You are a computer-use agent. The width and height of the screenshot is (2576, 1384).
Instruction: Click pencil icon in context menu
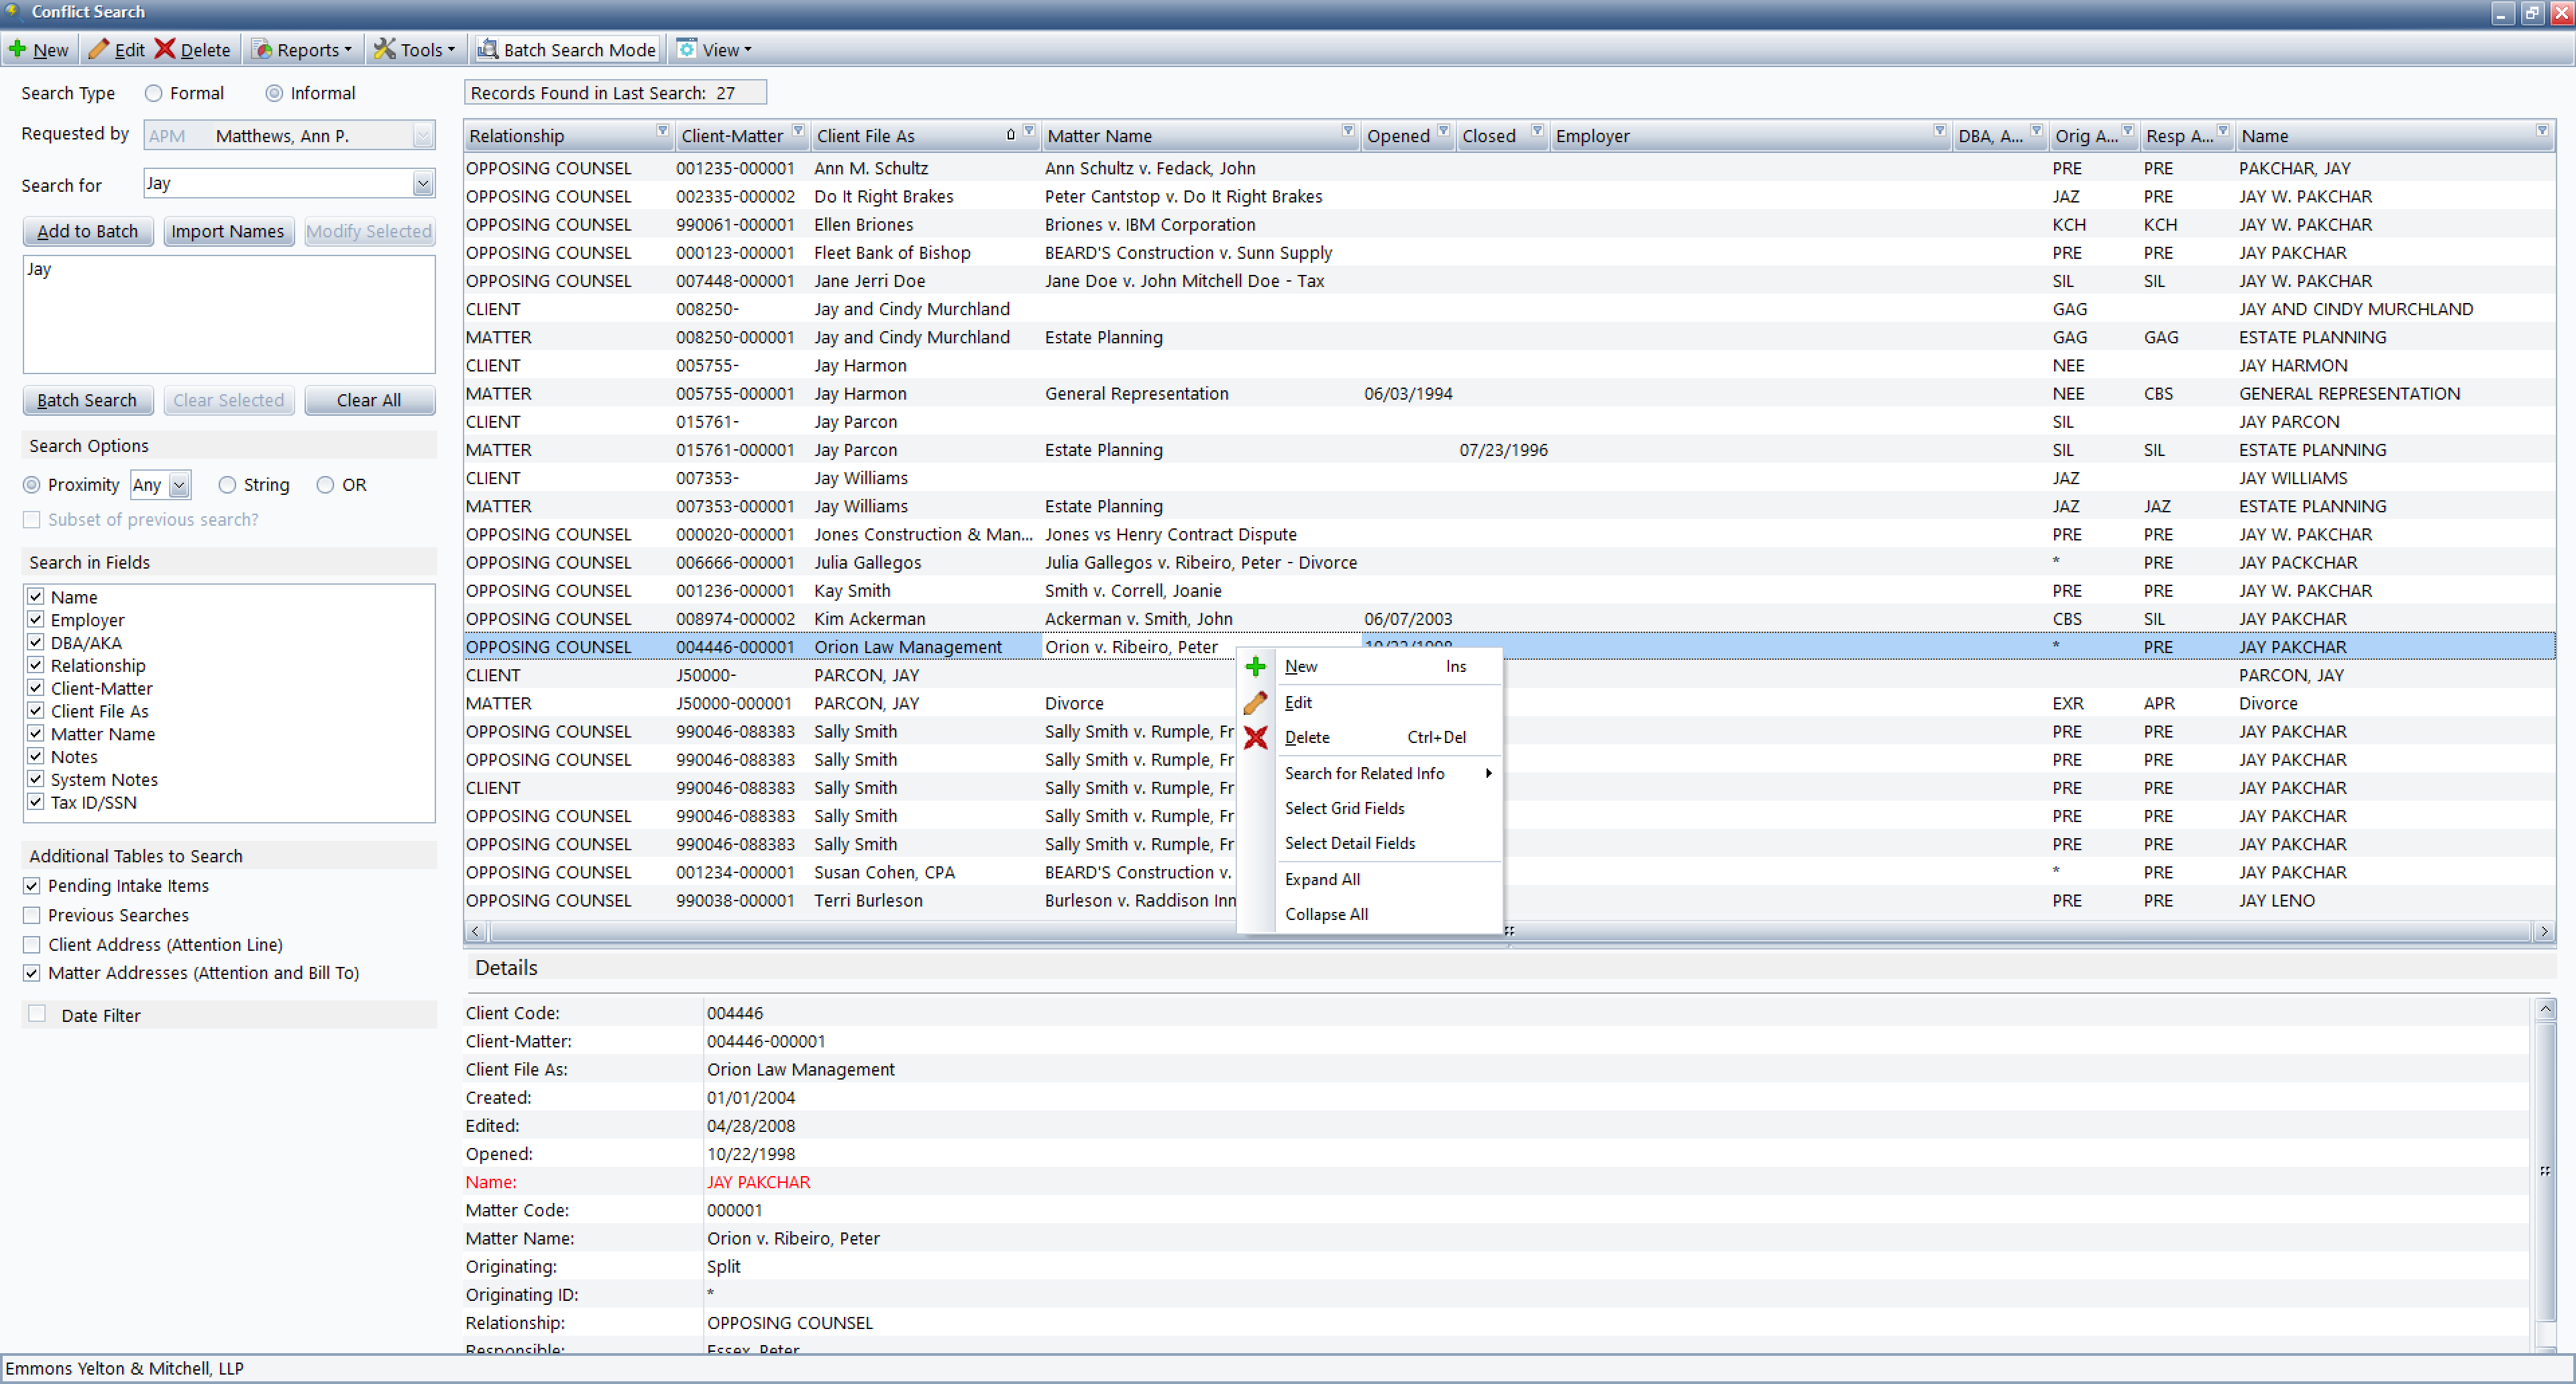[x=1256, y=703]
